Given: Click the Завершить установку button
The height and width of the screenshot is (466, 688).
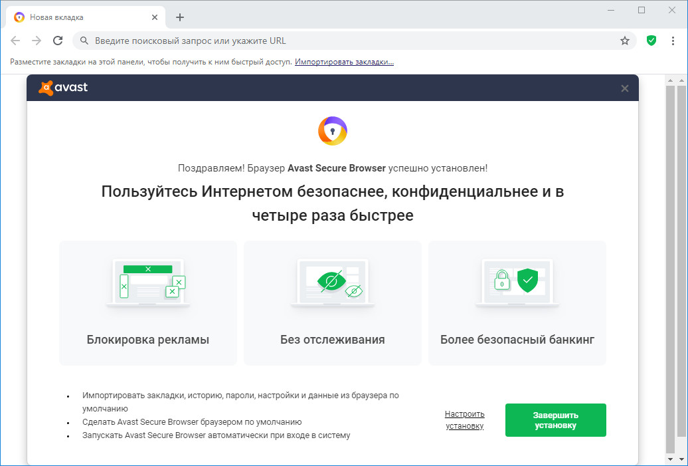Looking at the screenshot, I should (x=555, y=420).
